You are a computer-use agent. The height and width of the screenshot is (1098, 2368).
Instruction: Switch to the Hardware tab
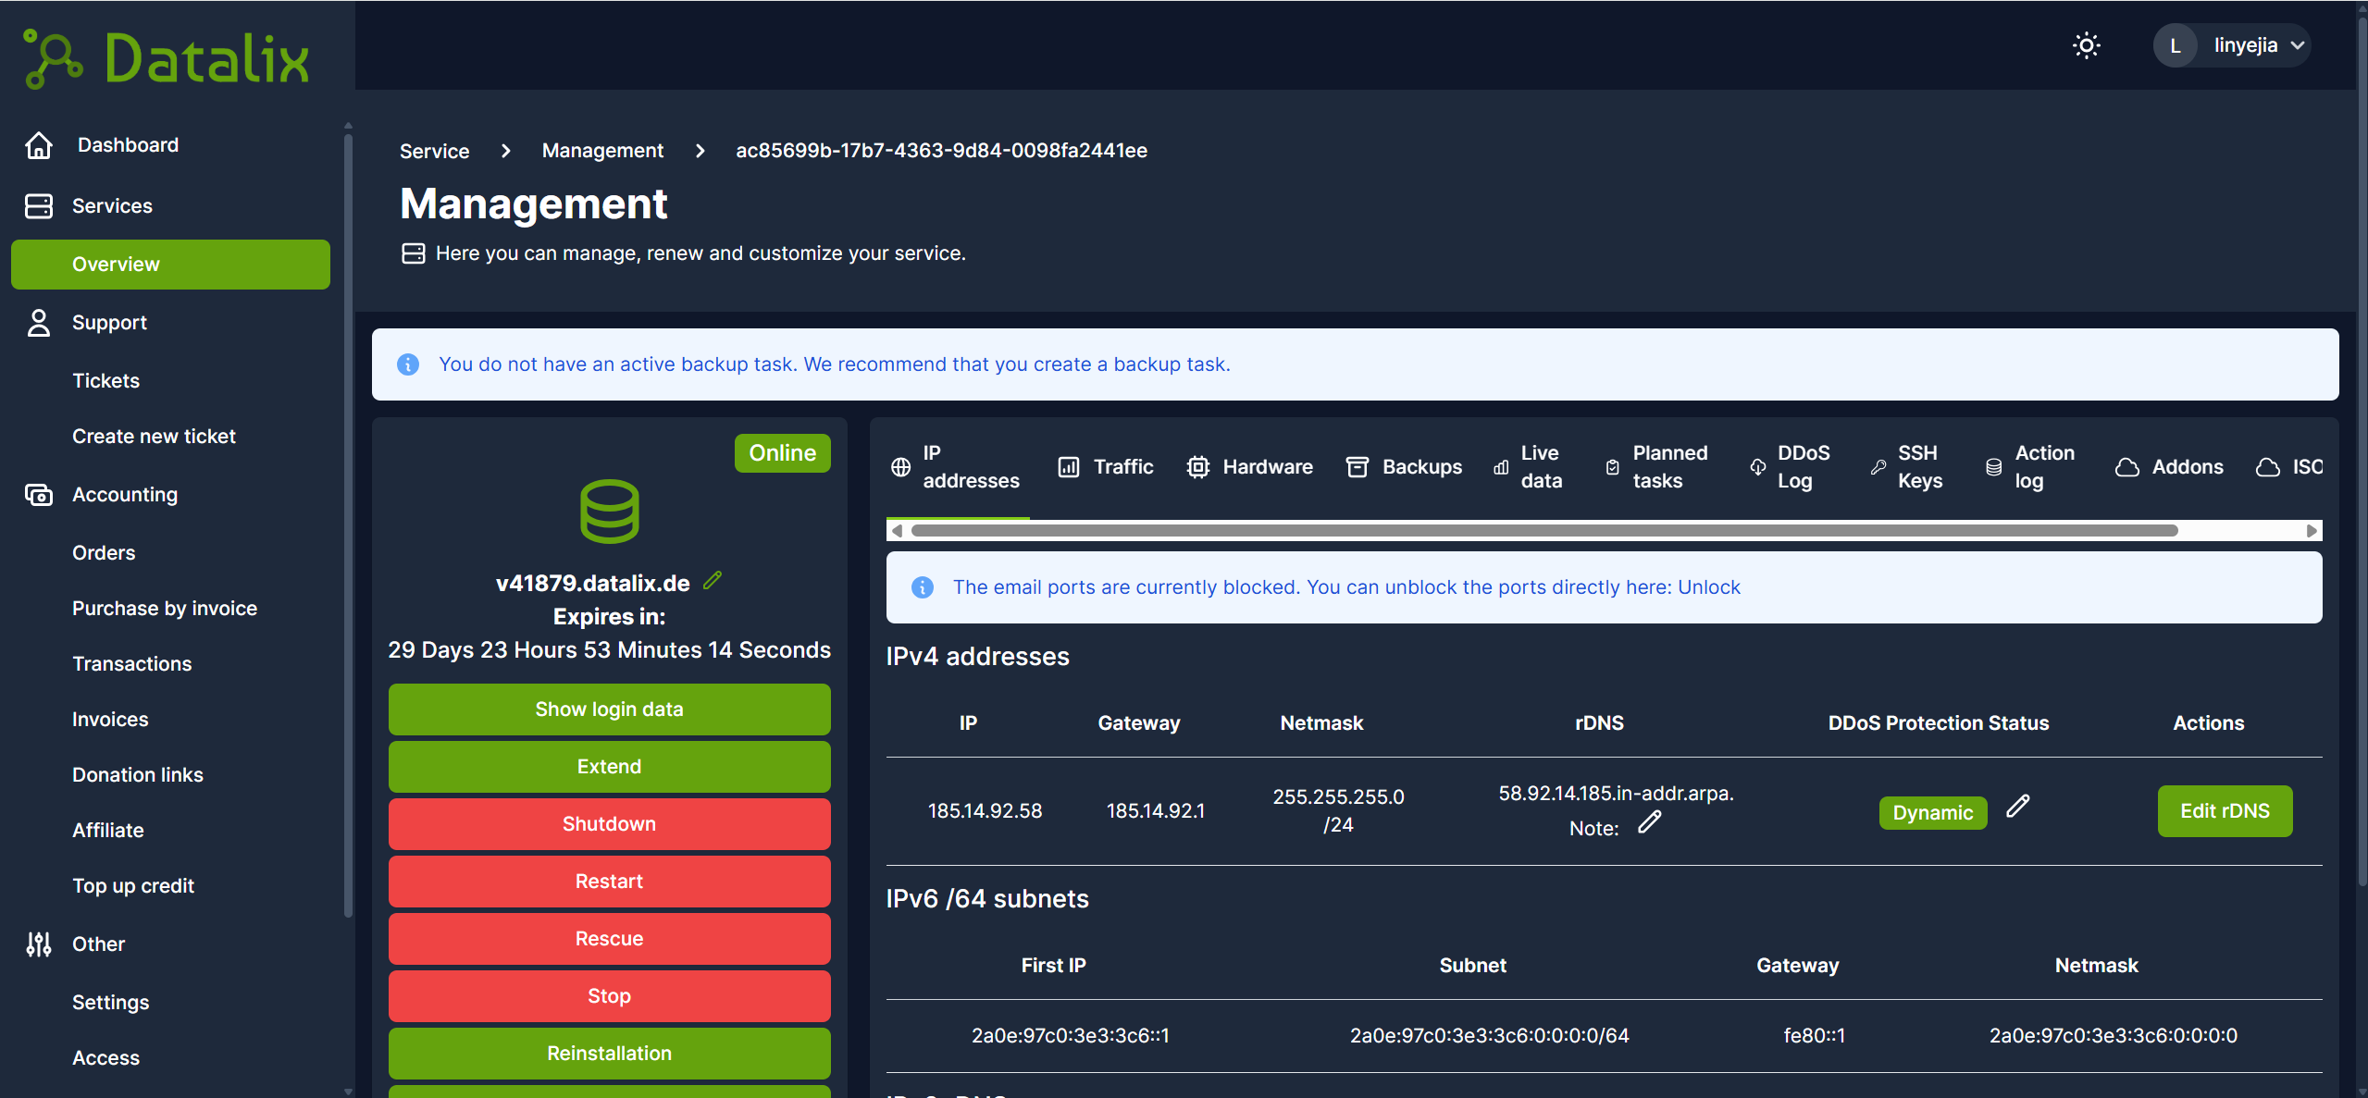[1249, 467]
